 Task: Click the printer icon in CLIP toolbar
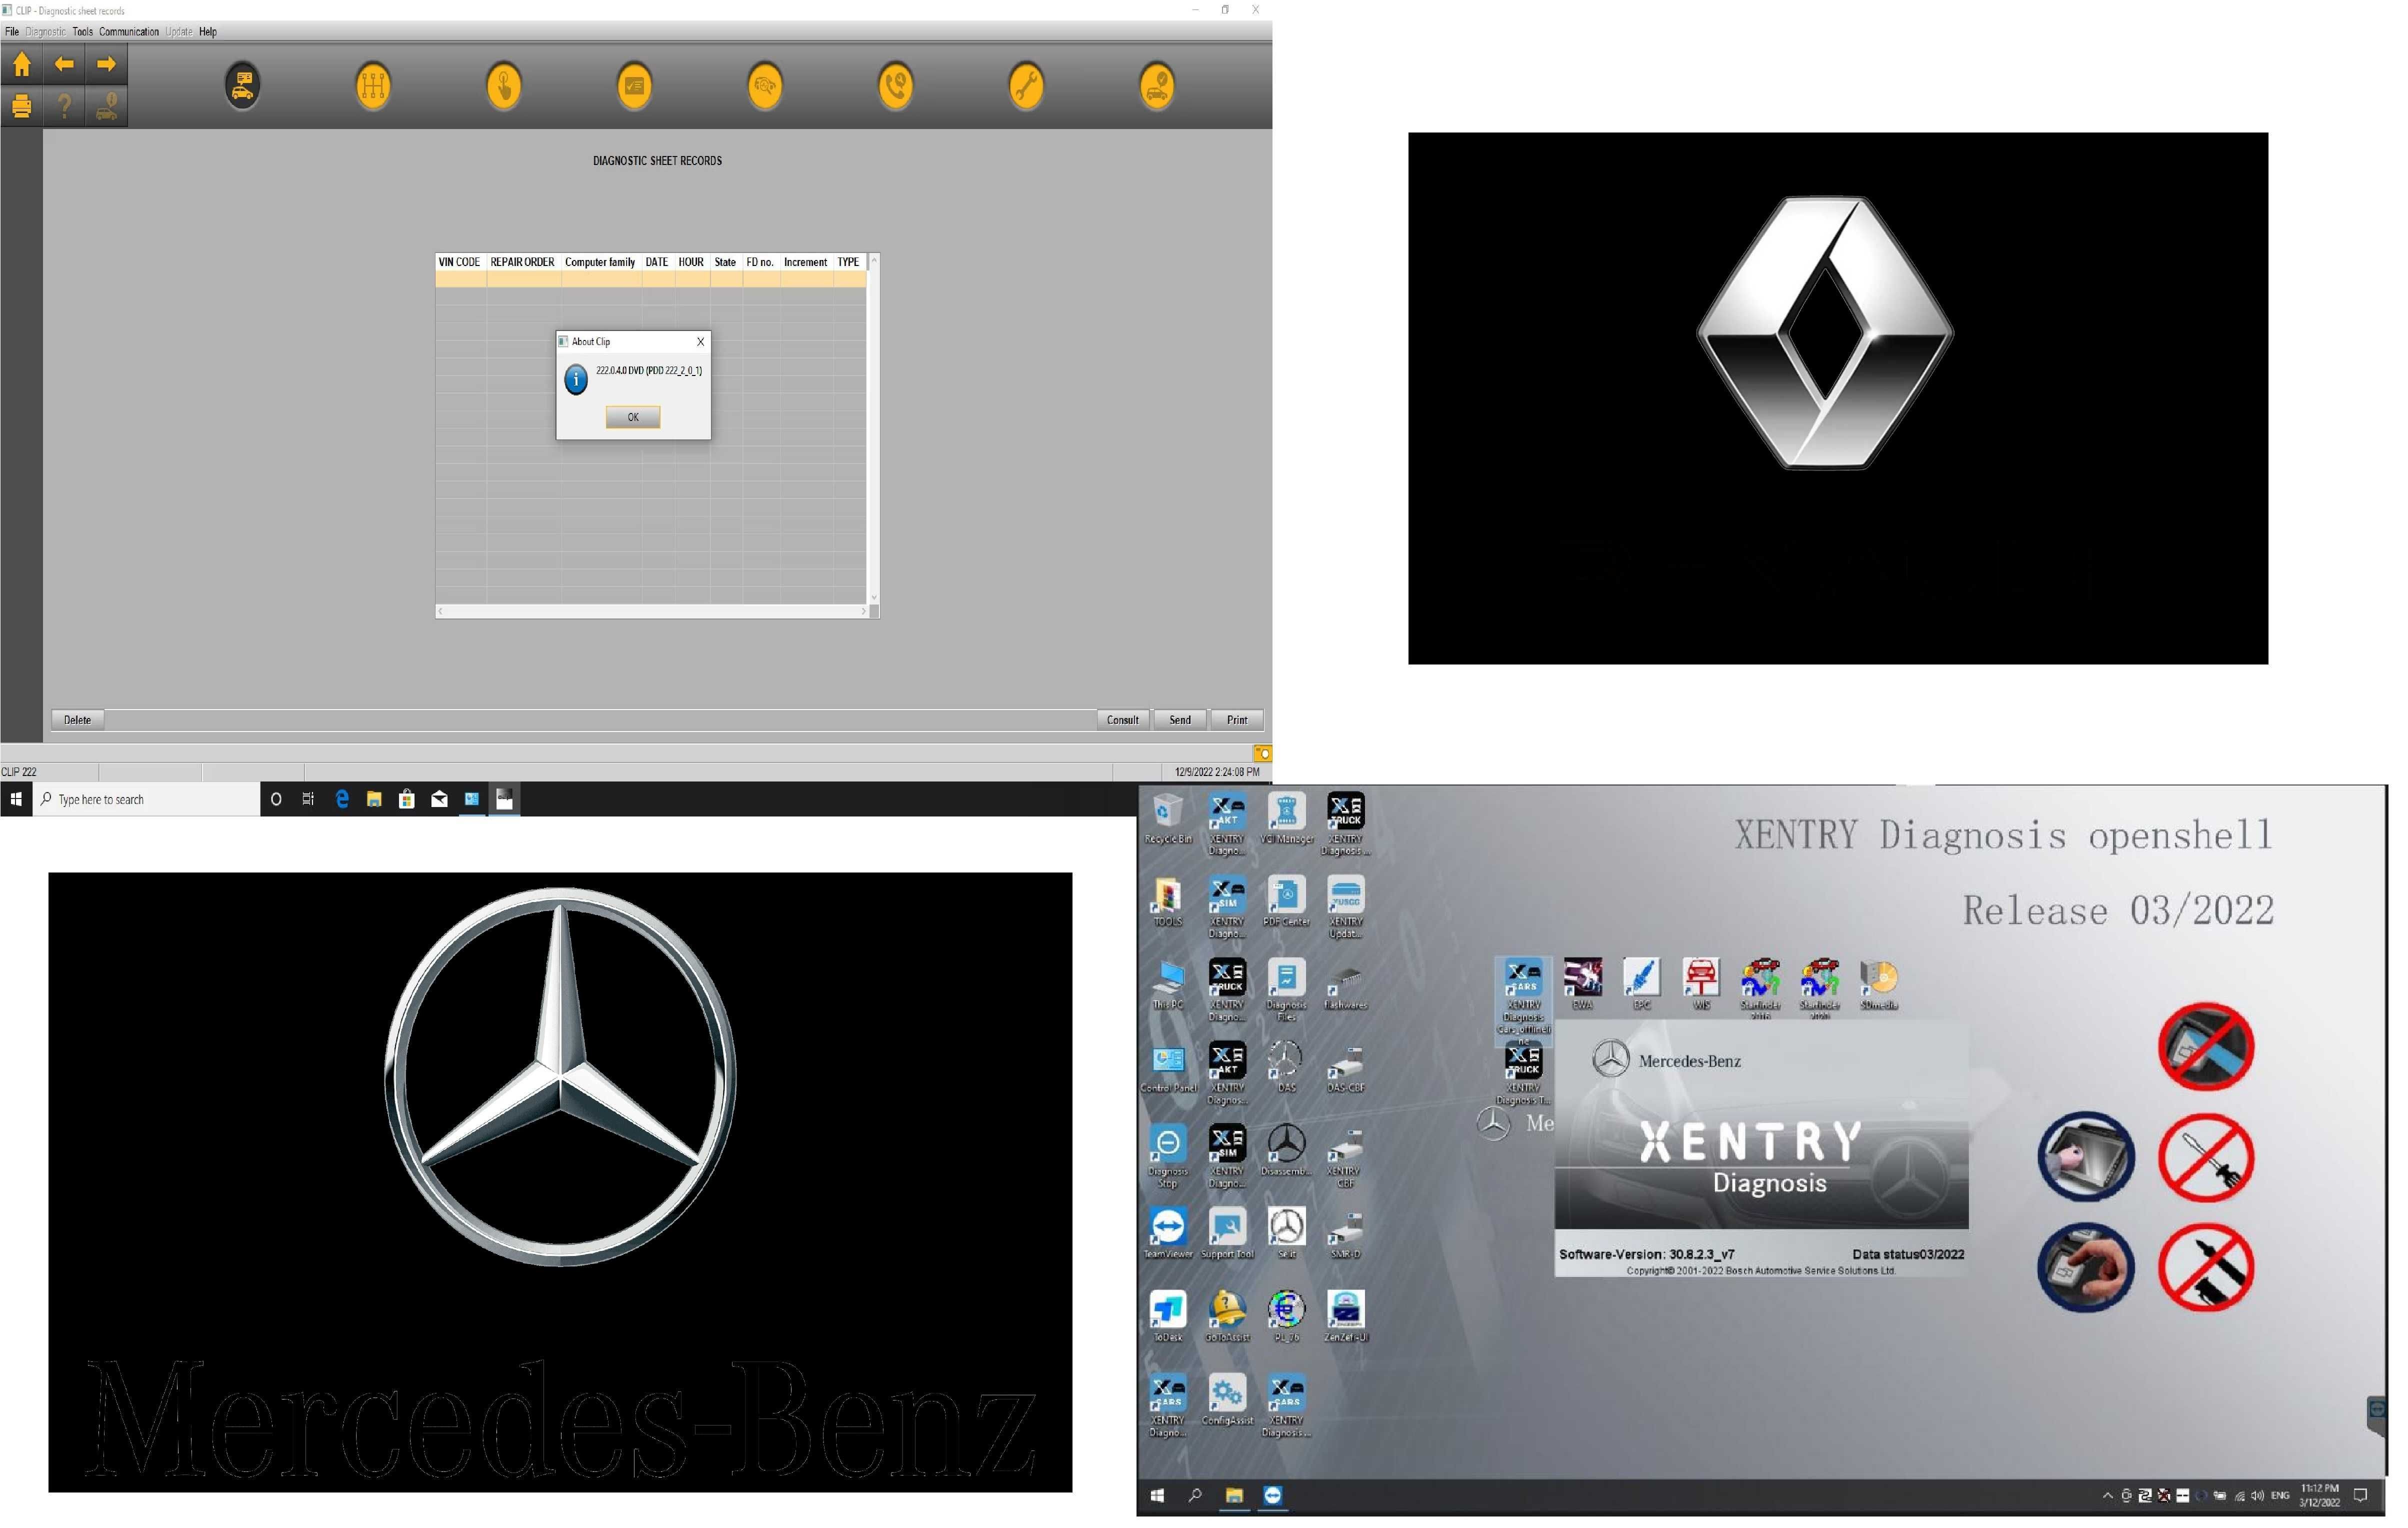click(21, 106)
